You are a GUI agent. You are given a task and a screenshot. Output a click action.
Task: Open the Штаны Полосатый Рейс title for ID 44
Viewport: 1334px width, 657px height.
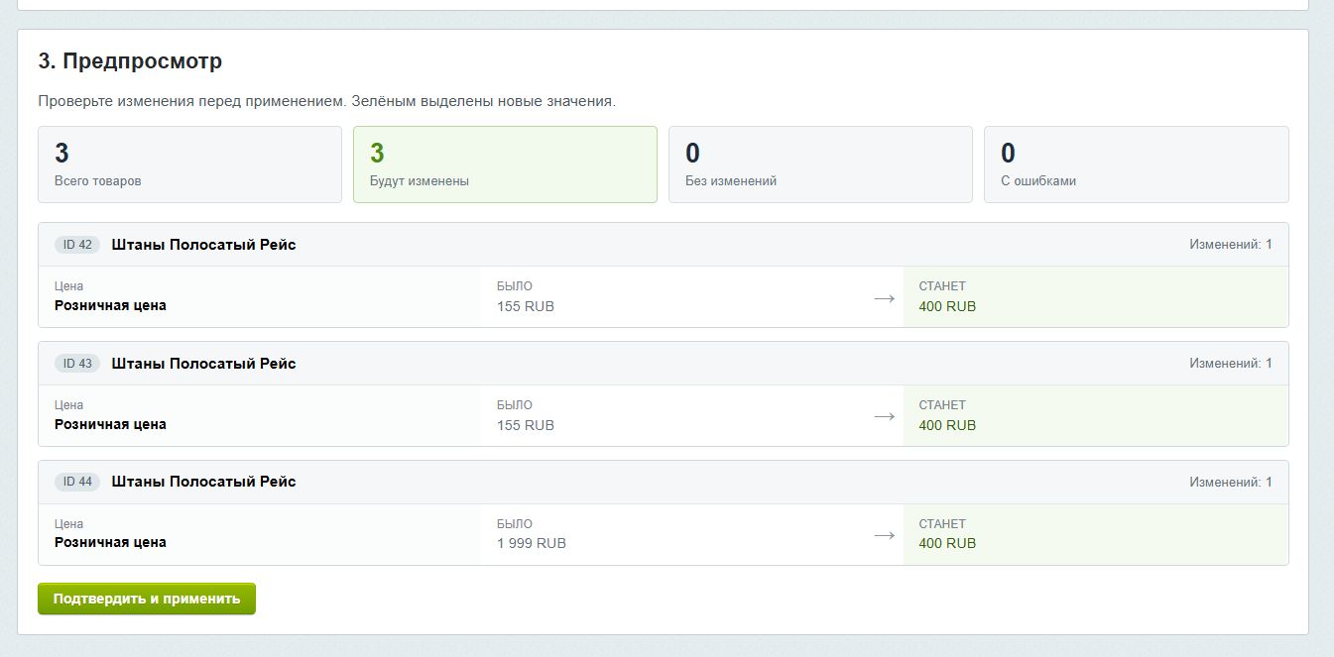pos(204,482)
